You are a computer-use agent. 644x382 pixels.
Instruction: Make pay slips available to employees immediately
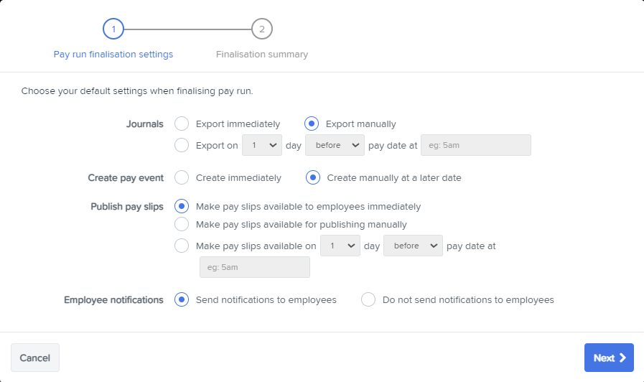click(x=182, y=206)
